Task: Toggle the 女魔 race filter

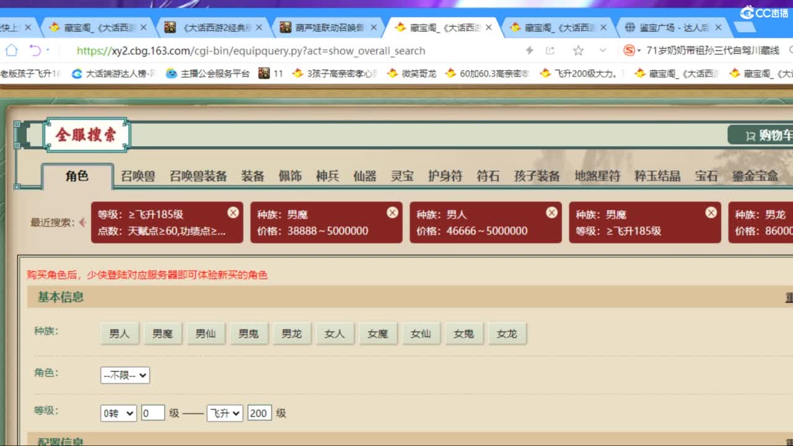Action: click(x=377, y=333)
